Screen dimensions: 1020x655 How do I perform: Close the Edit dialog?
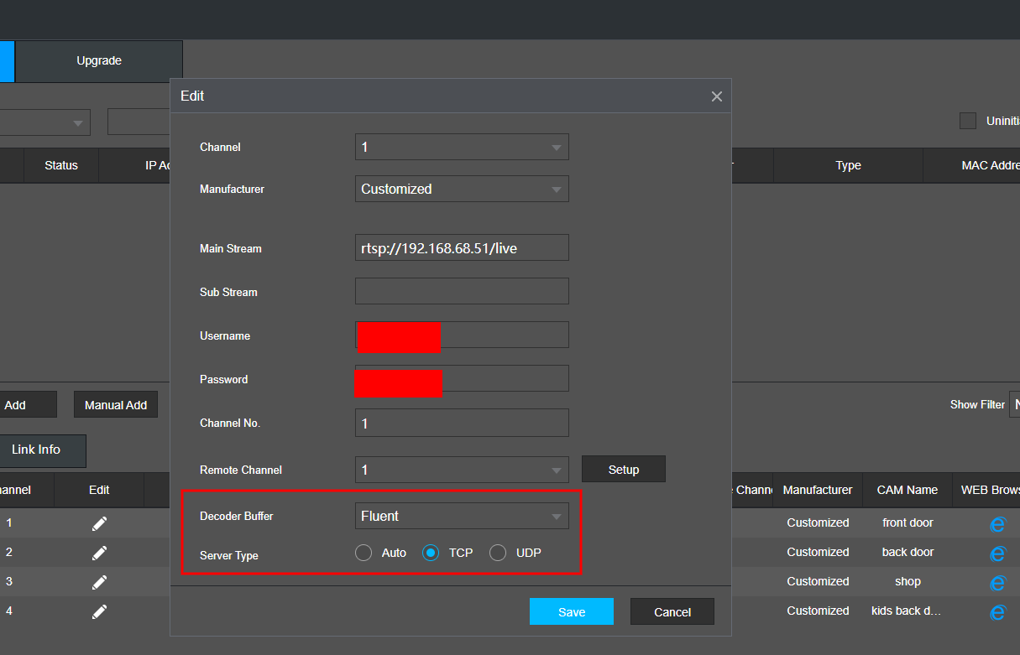pos(716,96)
